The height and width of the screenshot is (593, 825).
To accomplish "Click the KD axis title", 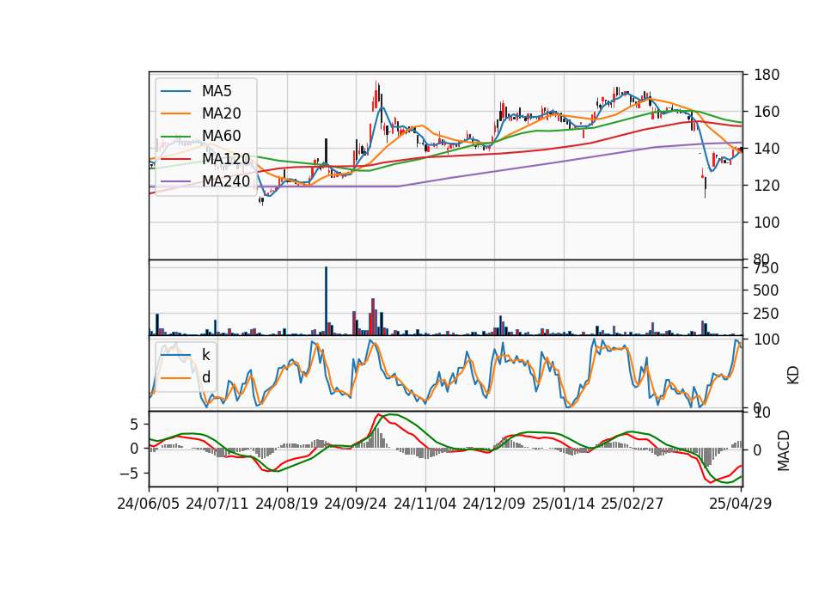I will [x=793, y=376].
